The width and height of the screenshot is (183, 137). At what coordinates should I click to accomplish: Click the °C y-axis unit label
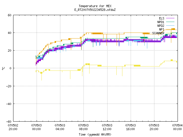coord(3,68)
